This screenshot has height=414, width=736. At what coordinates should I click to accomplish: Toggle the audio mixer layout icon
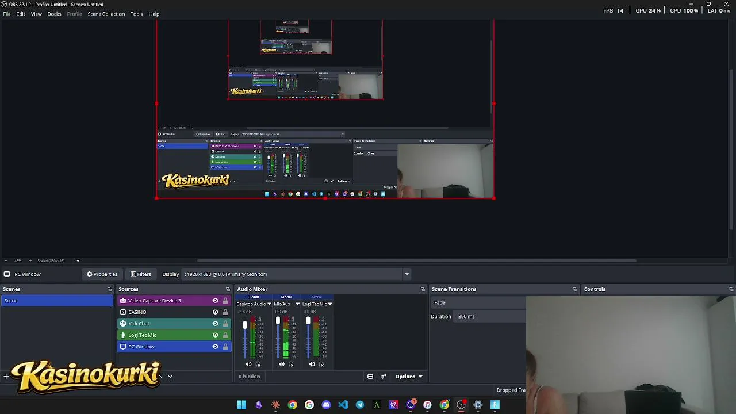click(x=370, y=377)
